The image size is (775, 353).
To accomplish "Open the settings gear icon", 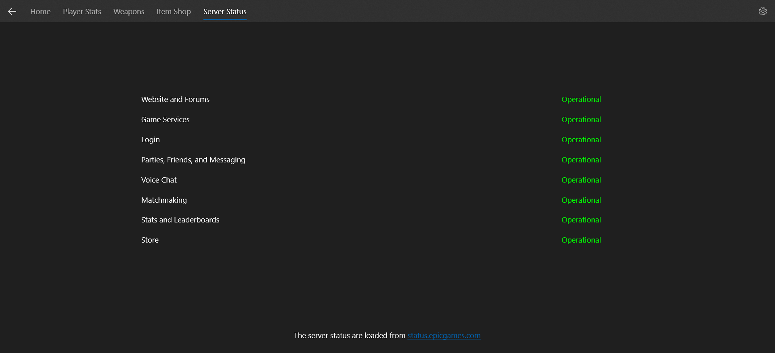I will coord(762,11).
